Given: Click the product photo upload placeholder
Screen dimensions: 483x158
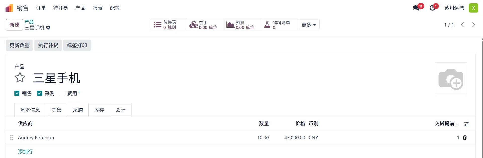Looking at the screenshot, I should pyautogui.click(x=451, y=79).
